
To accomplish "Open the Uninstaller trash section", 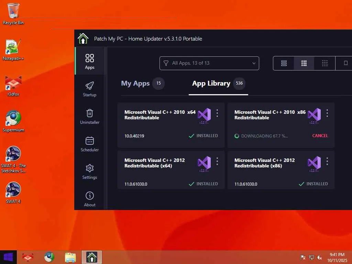I will click(x=90, y=117).
